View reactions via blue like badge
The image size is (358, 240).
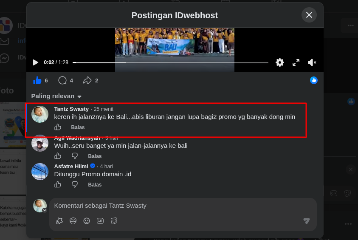314,80
